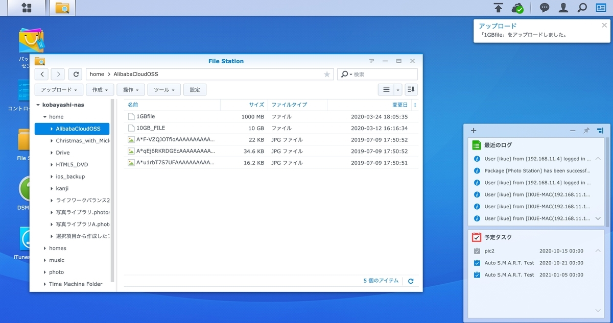
Task: Click the folder tree vertical scrollbar
Action: click(x=113, y=190)
